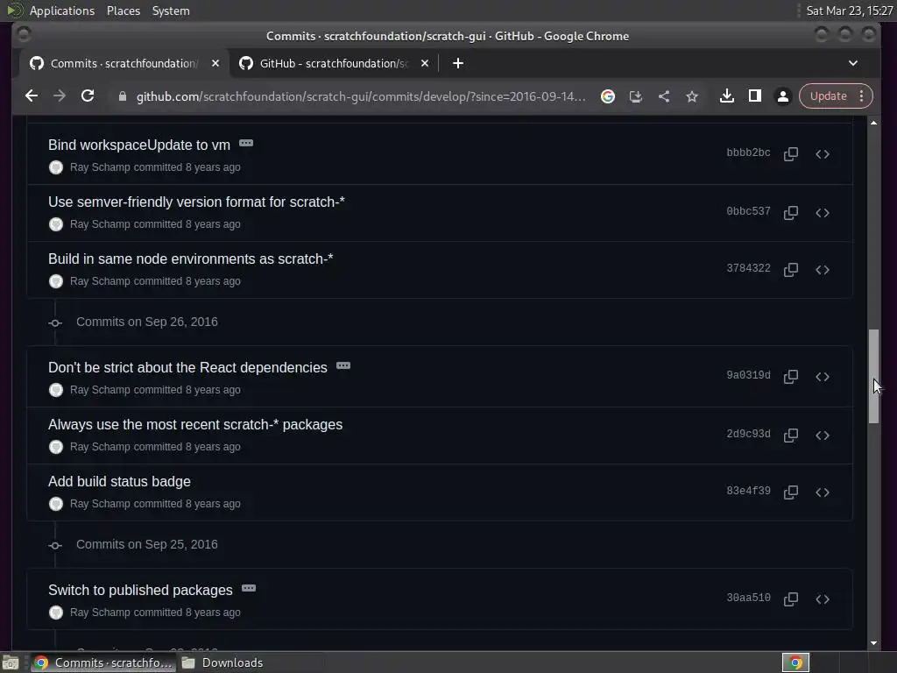Open Ray Schamp profile on Add build status badge
The image size is (897, 673).
click(100, 504)
